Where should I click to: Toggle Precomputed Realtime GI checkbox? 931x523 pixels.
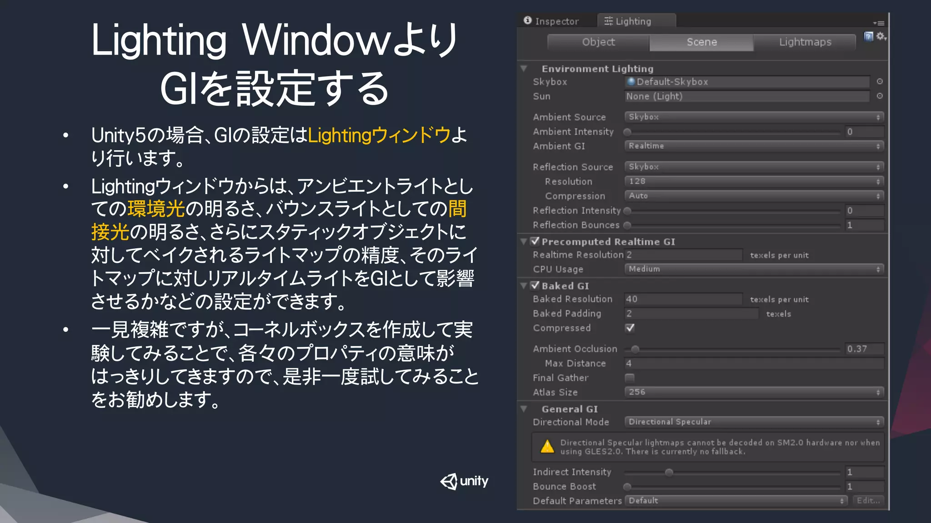tap(535, 241)
